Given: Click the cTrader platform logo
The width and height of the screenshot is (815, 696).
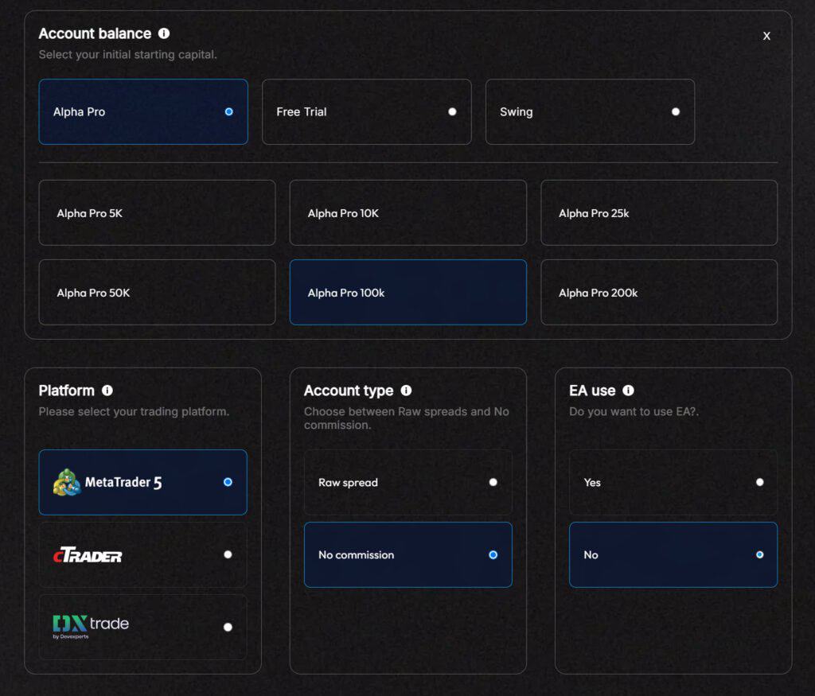Looking at the screenshot, I should [x=88, y=554].
